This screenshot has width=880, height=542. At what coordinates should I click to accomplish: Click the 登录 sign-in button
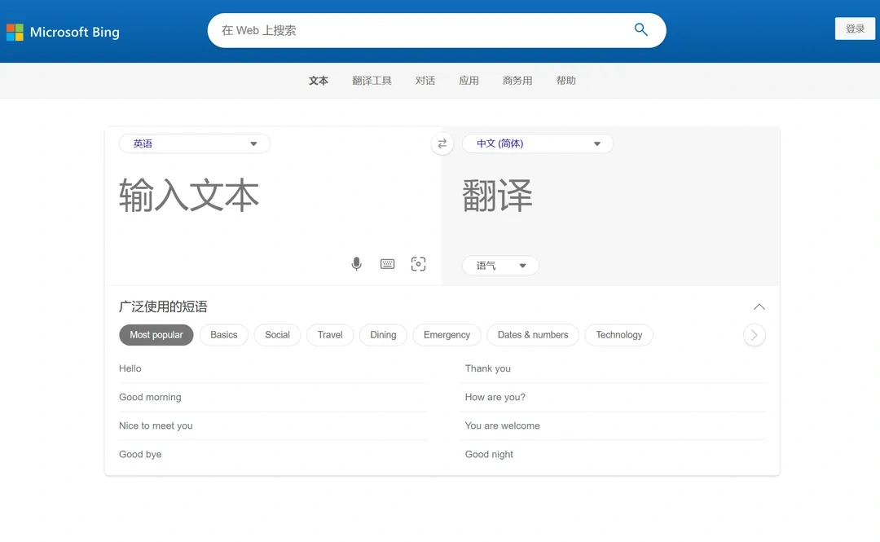point(854,28)
